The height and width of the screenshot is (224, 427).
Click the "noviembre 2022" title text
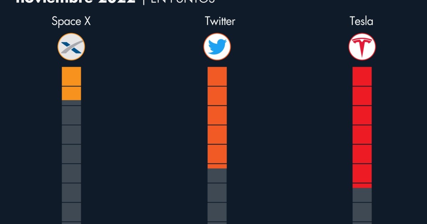(x=75, y=1)
